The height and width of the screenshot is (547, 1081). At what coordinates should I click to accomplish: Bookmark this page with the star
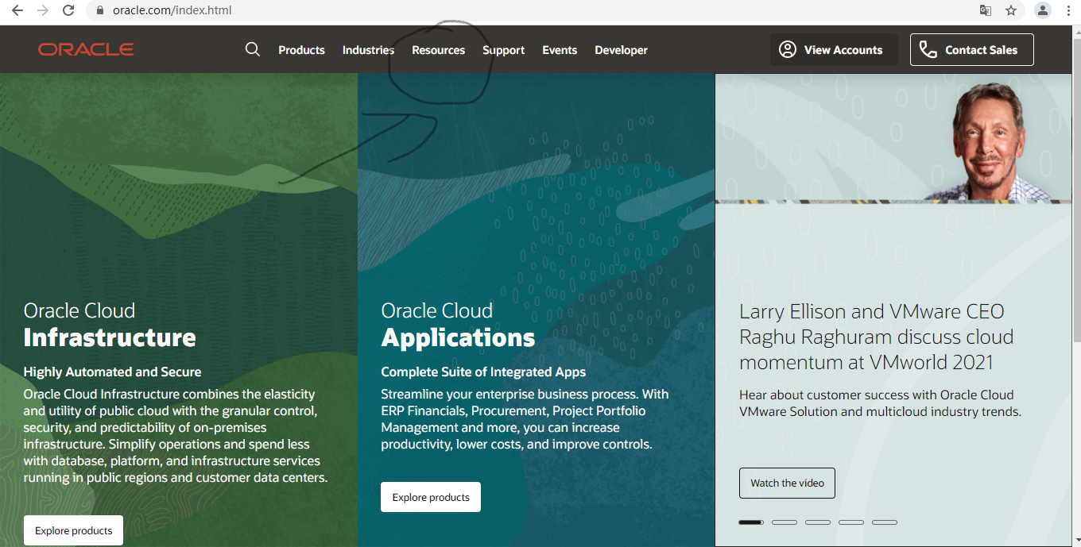pos(1011,10)
